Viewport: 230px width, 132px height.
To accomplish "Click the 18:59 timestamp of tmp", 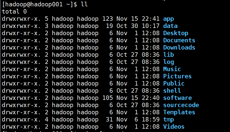I will (x=150, y=120).
